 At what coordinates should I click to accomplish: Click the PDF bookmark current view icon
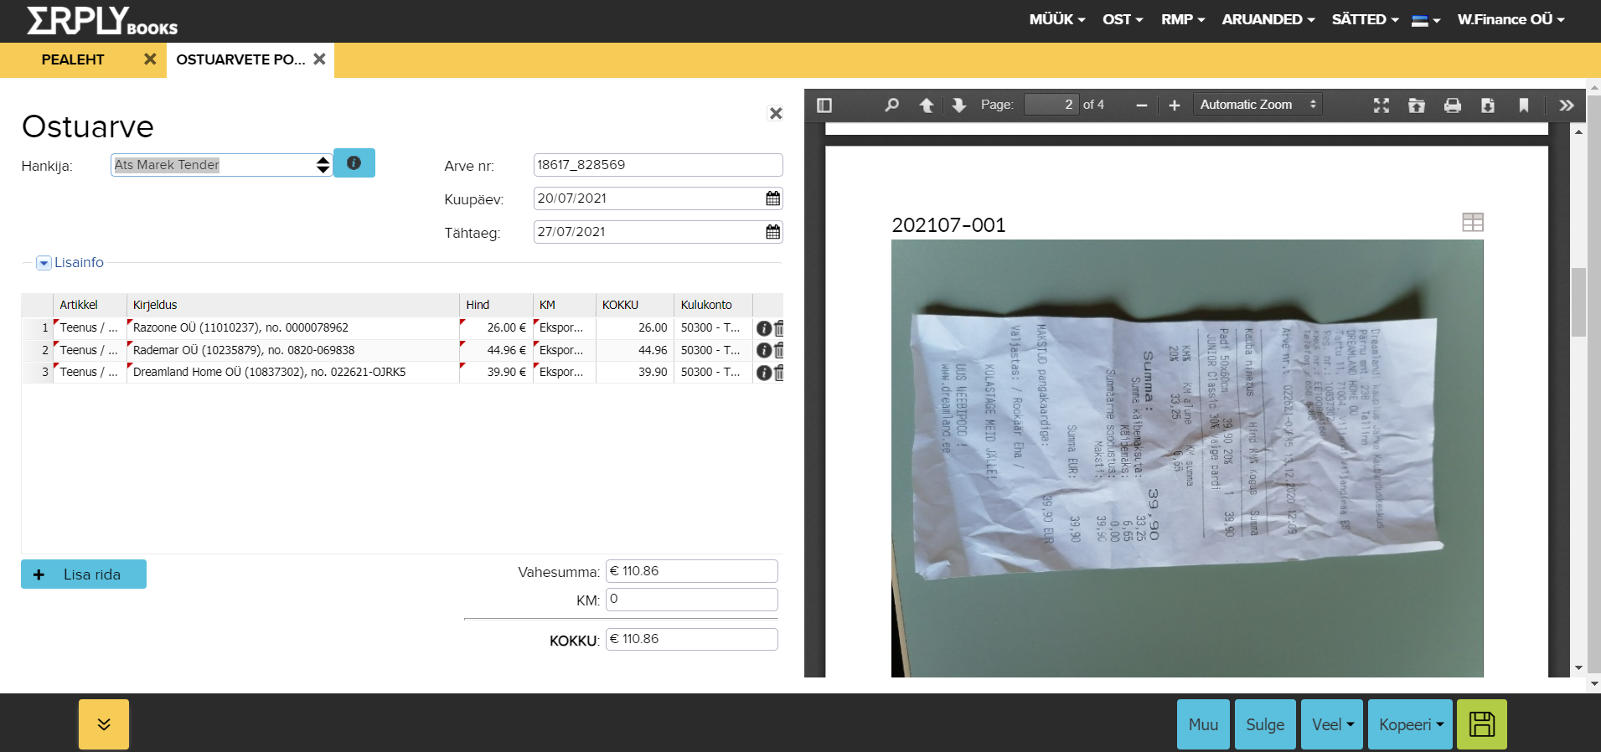pos(1524,105)
